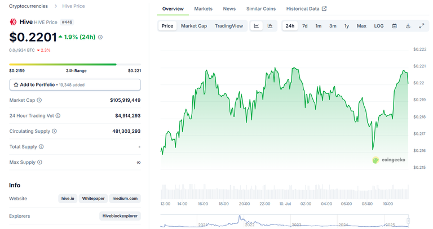This screenshot has height=229, width=433.
Task: Switch chart to TradingView mode
Action: 229,26
